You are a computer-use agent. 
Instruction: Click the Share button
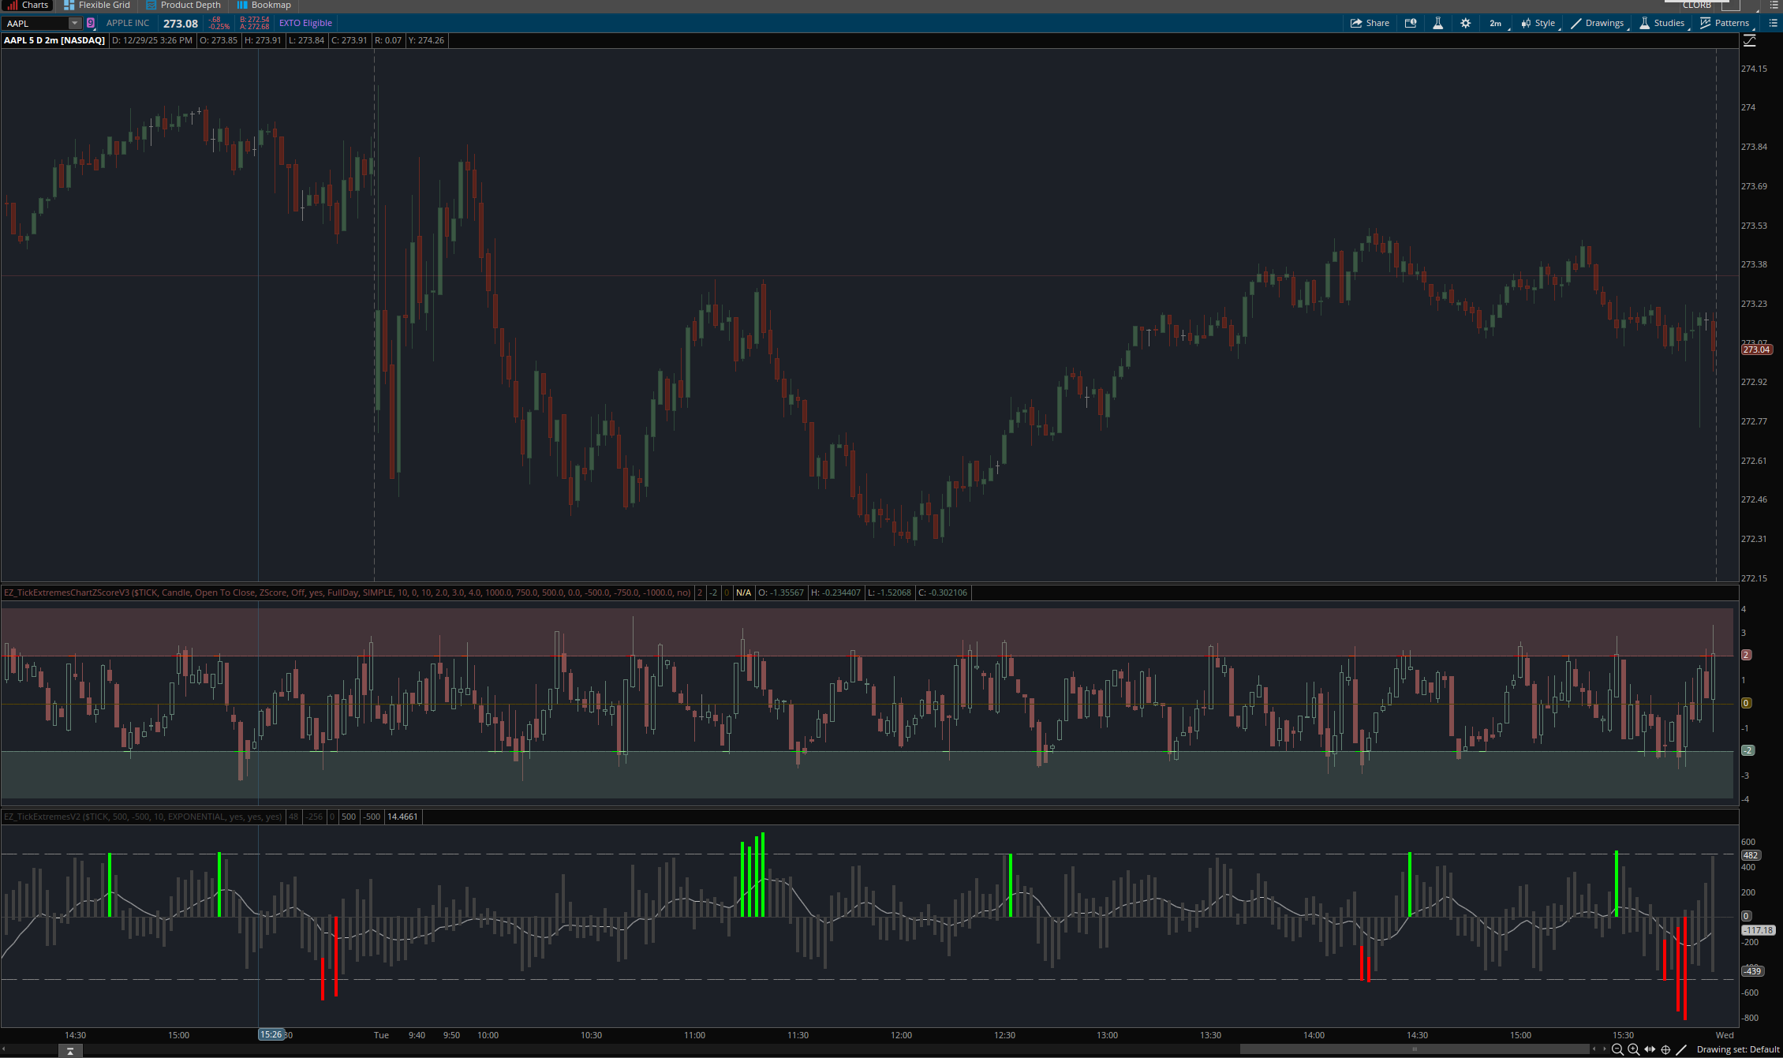(x=1370, y=24)
